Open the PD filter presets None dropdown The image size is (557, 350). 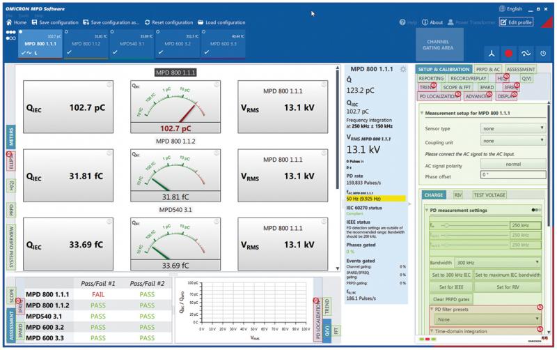(487, 319)
